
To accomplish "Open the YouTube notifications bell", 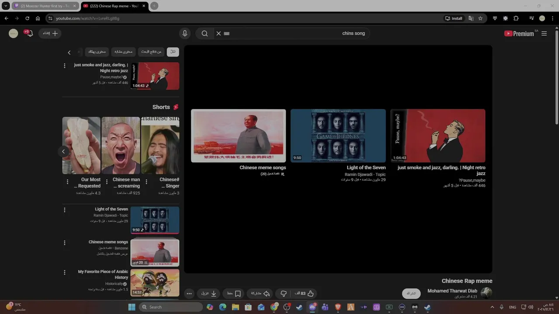I will 29,33.
